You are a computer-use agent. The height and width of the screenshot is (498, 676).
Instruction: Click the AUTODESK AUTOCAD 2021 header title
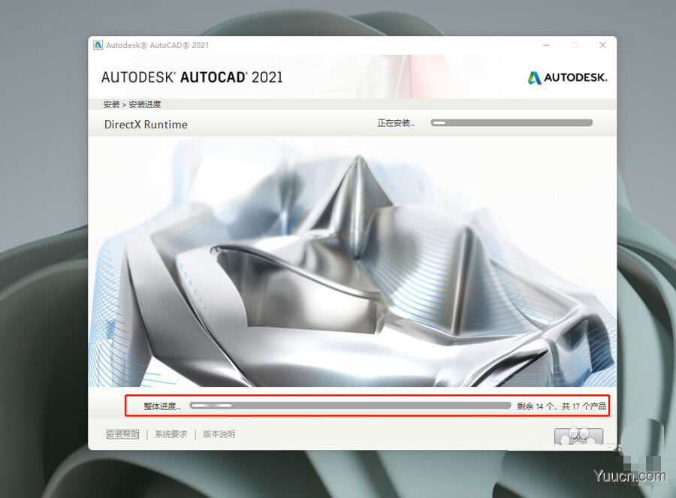(x=192, y=77)
